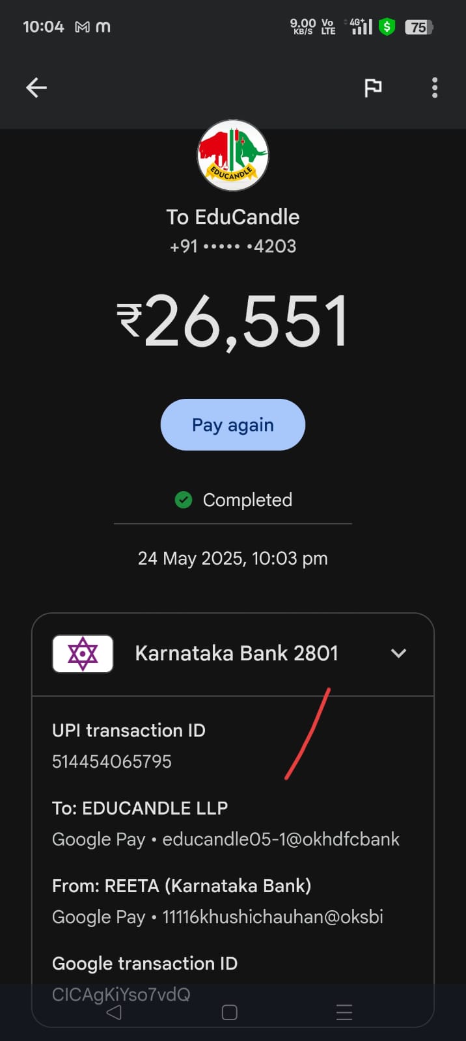The image size is (466, 1041).
Task: Tap the Karnataka Bank logo icon
Action: click(x=83, y=654)
